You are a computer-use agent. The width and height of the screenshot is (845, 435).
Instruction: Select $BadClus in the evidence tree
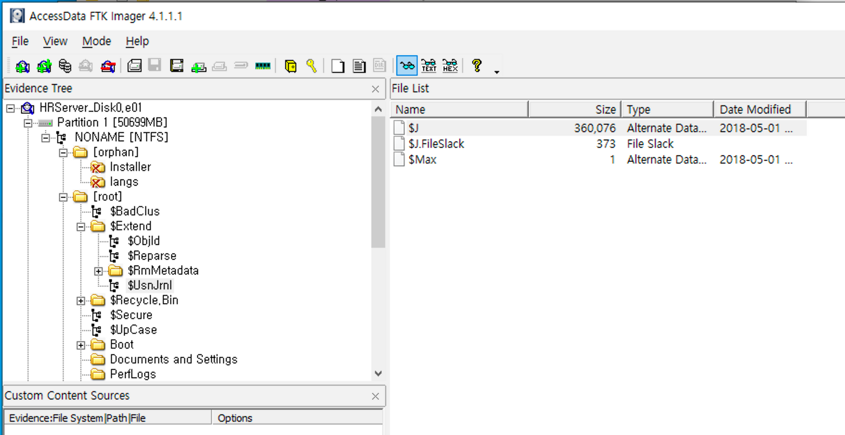coord(135,211)
